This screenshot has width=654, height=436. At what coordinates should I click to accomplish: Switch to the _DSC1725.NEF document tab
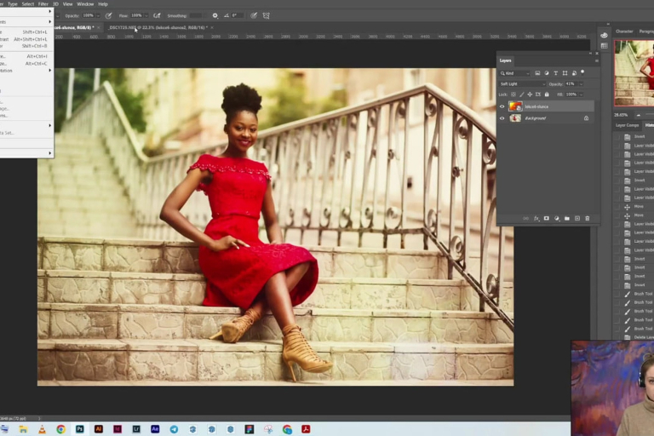(157, 27)
